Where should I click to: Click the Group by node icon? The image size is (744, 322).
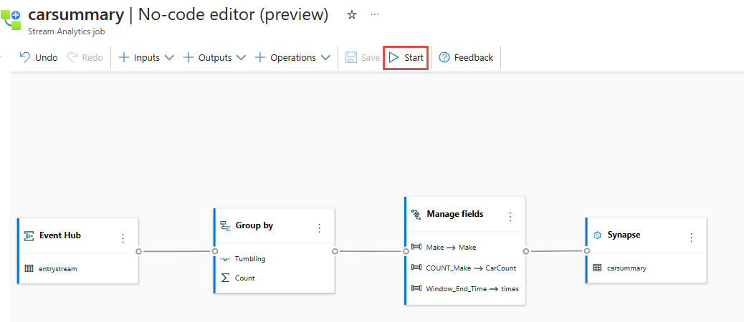(226, 226)
